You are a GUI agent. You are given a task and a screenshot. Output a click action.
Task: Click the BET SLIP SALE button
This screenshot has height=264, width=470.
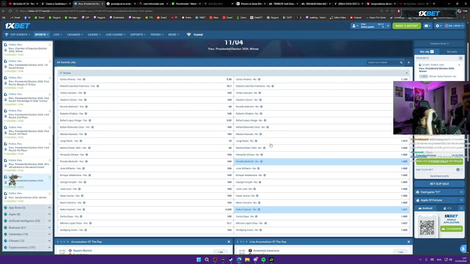click(439, 184)
